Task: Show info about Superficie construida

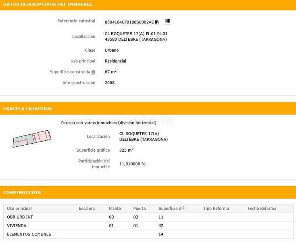Action: click(x=93, y=72)
